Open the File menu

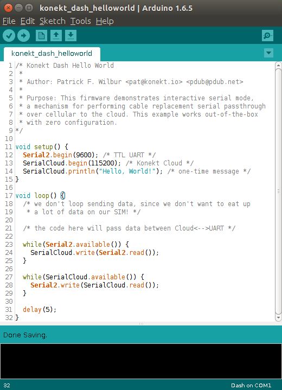[9, 21]
